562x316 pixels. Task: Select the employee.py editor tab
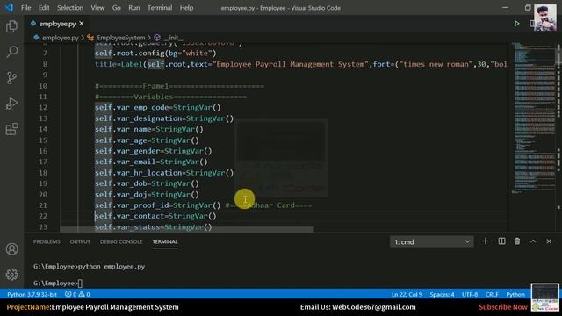click(57, 24)
